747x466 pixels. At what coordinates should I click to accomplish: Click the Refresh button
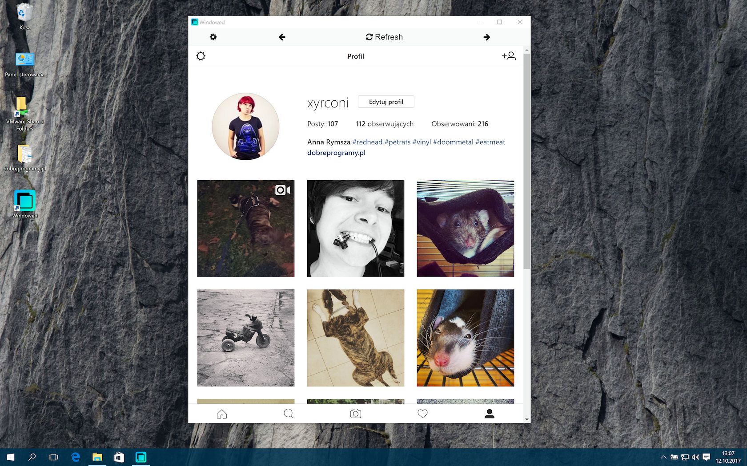tap(384, 37)
